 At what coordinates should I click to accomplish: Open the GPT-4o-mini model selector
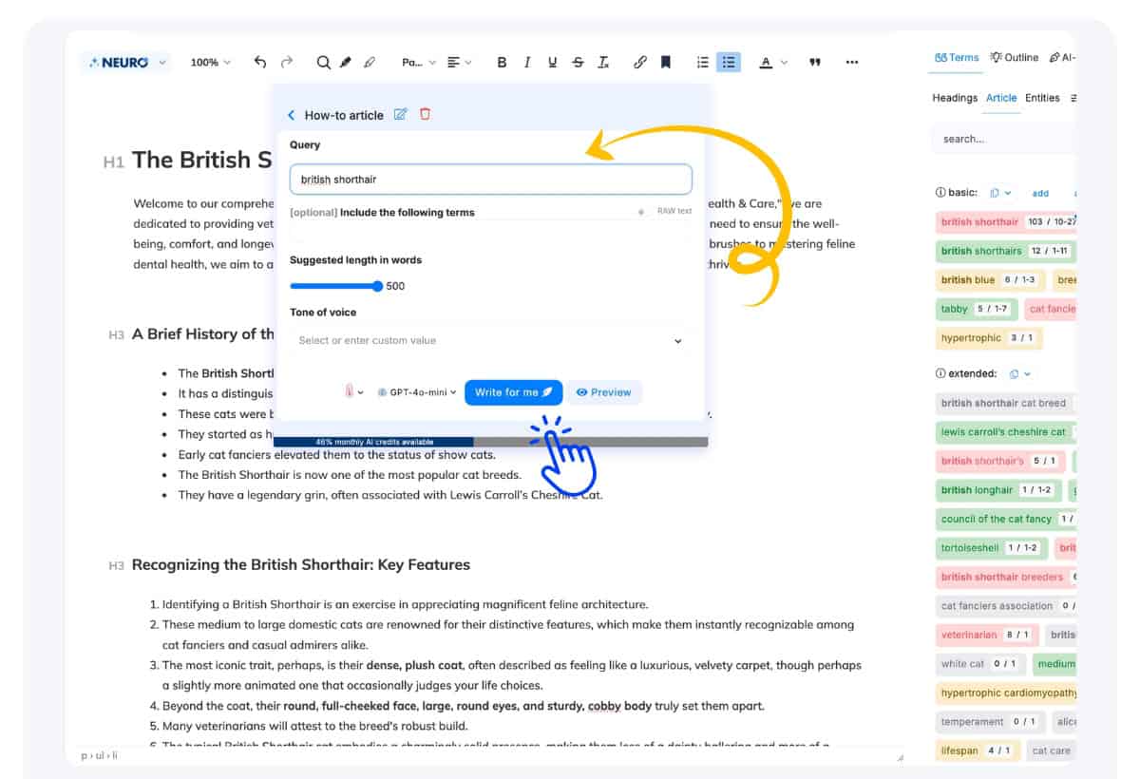point(416,391)
